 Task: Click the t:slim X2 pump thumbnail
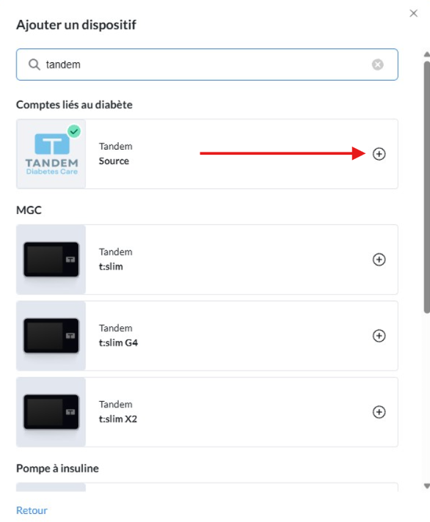[51, 412]
